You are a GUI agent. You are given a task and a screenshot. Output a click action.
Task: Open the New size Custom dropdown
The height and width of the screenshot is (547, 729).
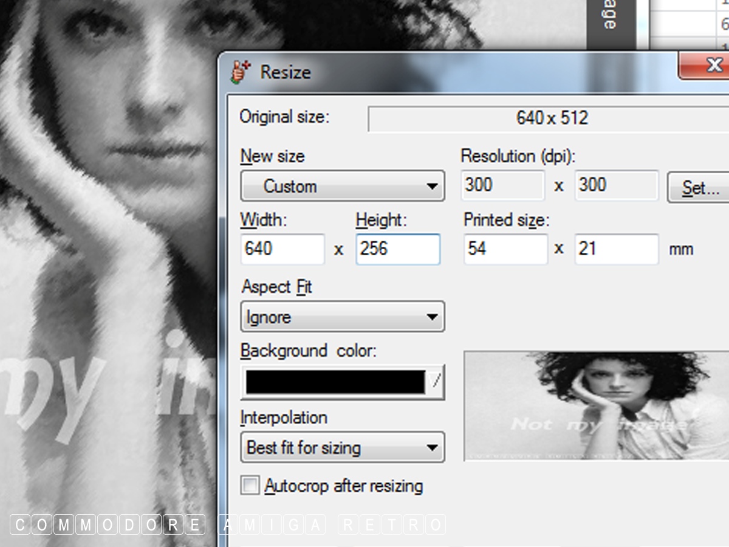click(x=343, y=186)
